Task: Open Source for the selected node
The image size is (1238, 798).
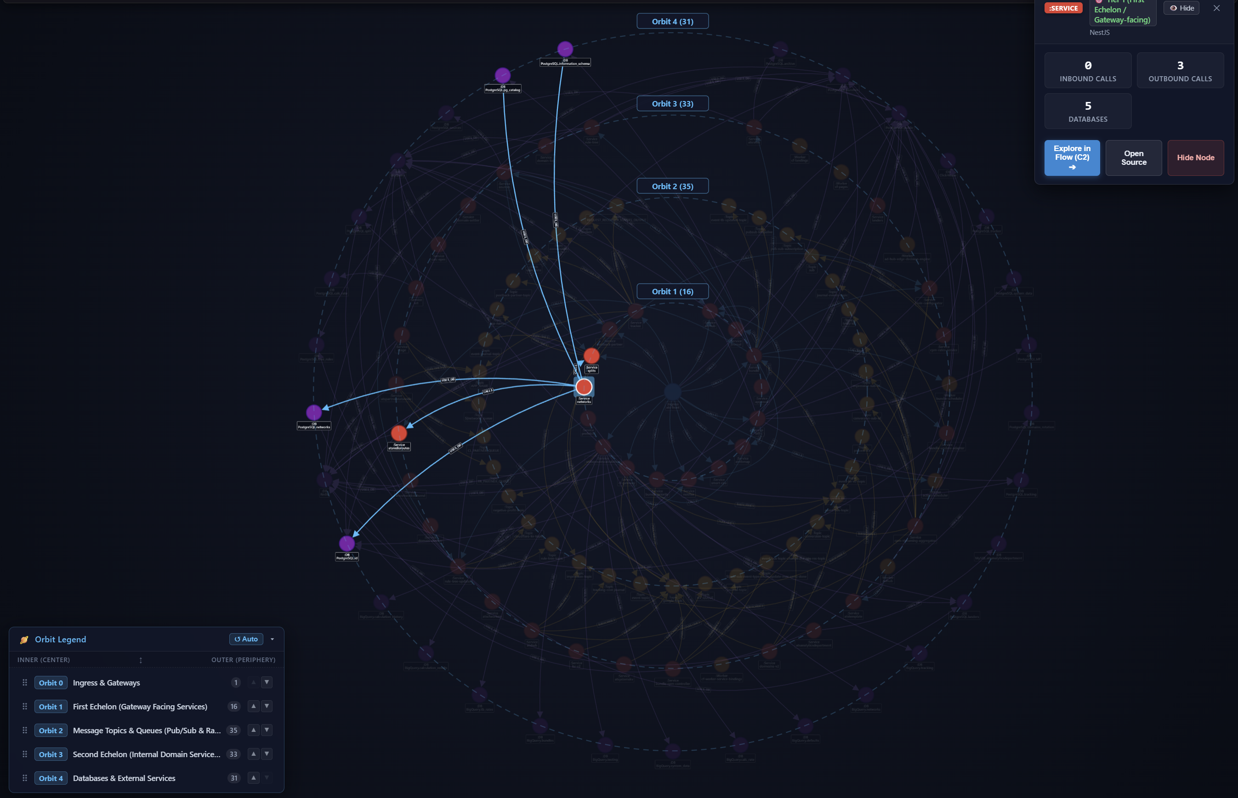Action: coord(1133,157)
